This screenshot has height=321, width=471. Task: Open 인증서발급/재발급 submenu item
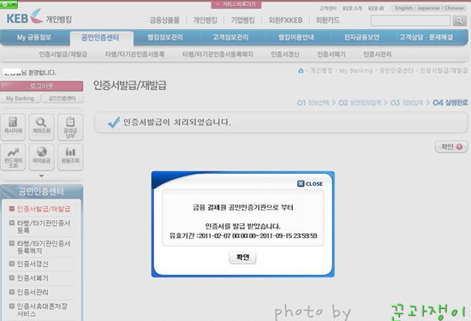click(63, 54)
